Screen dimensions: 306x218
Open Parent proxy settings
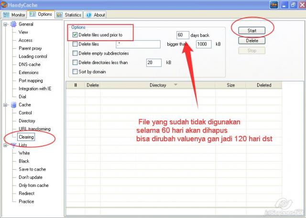(x=30, y=48)
